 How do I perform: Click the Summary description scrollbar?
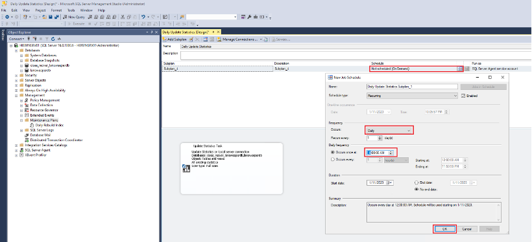[x=498, y=212]
